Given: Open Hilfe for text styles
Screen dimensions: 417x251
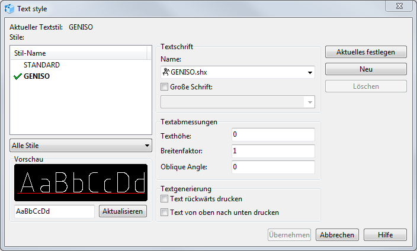Looking at the screenshot, I should tap(385, 234).
